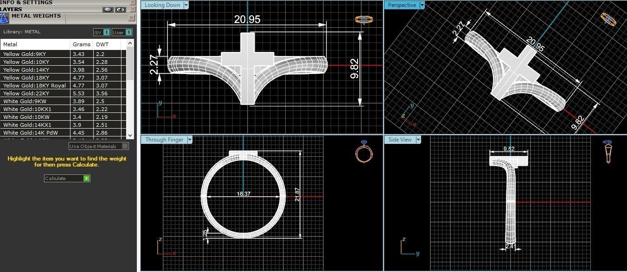Click the Library: METAL label
The height and width of the screenshot is (272, 627).
22,32
